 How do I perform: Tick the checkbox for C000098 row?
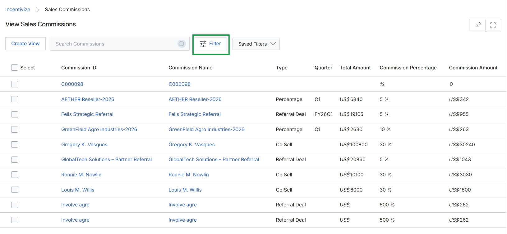point(15,84)
